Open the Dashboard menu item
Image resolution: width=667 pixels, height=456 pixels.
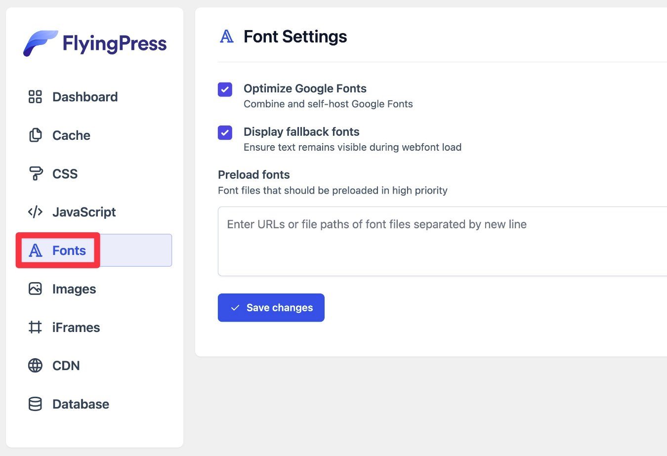85,97
